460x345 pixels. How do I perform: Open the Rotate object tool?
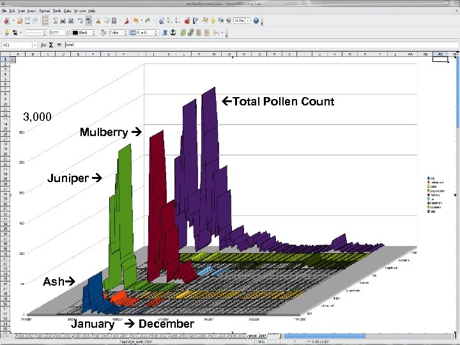point(165,33)
